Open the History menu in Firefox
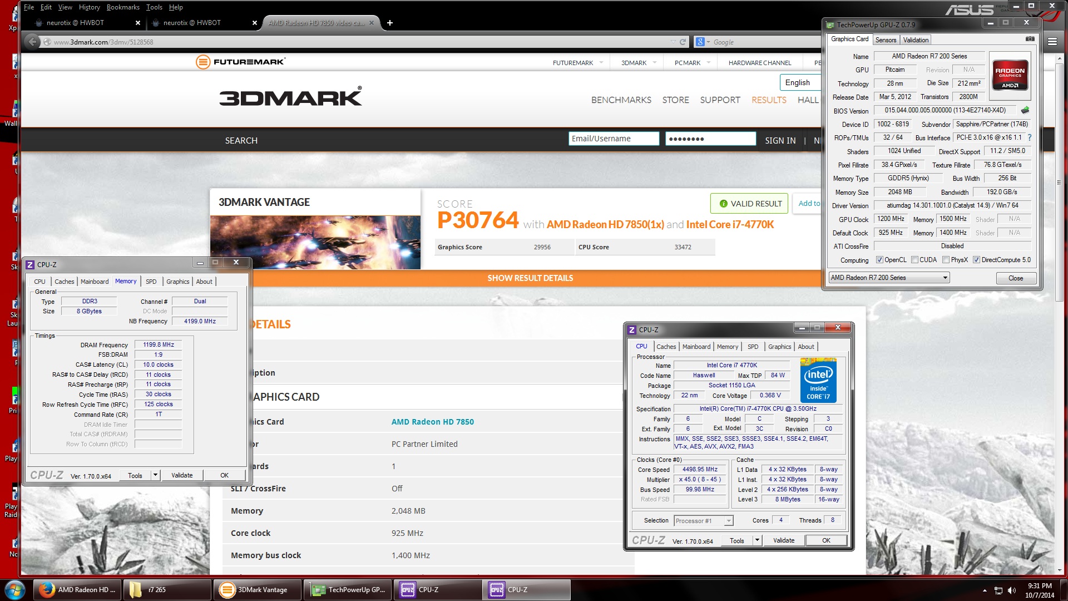The image size is (1068, 601). click(89, 7)
